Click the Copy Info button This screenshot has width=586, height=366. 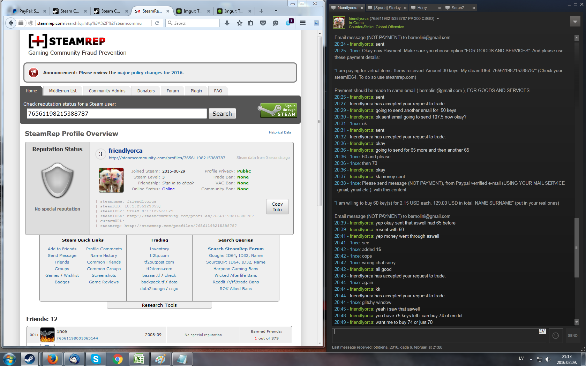pyautogui.click(x=277, y=207)
